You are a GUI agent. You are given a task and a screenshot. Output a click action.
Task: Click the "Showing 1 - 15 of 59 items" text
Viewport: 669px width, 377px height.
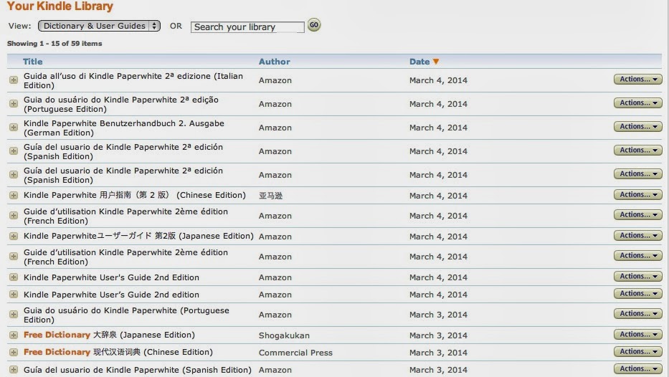tap(54, 44)
